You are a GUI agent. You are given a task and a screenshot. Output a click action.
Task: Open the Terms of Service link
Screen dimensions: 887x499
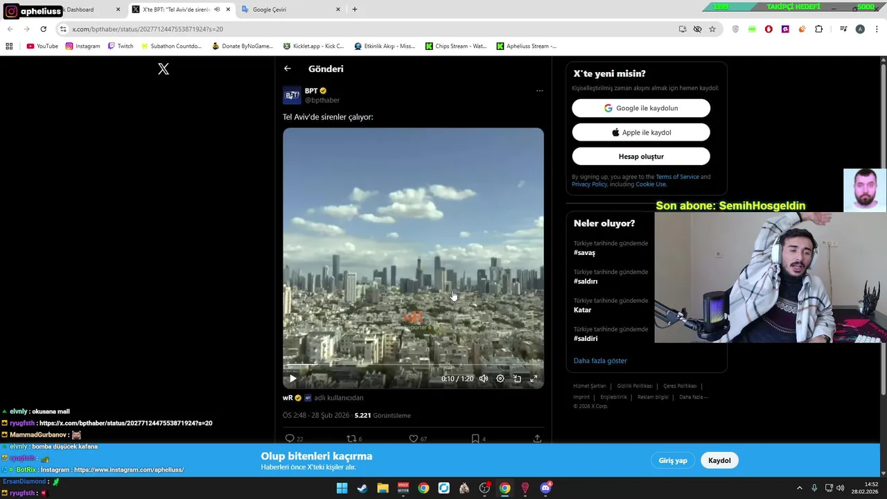click(677, 177)
